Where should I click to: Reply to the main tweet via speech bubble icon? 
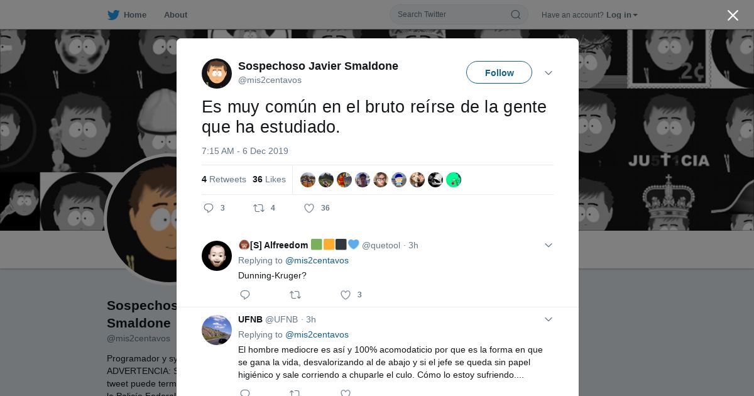(x=209, y=208)
